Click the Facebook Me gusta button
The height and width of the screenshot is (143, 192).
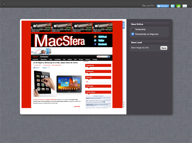click(36, 68)
